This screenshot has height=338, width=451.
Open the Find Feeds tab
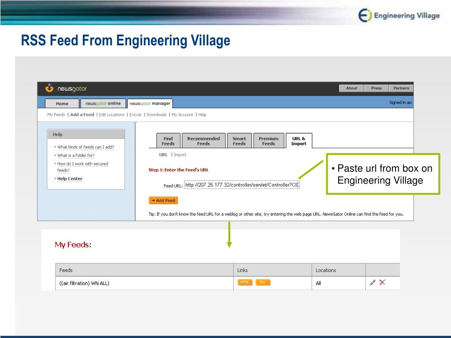(168, 141)
